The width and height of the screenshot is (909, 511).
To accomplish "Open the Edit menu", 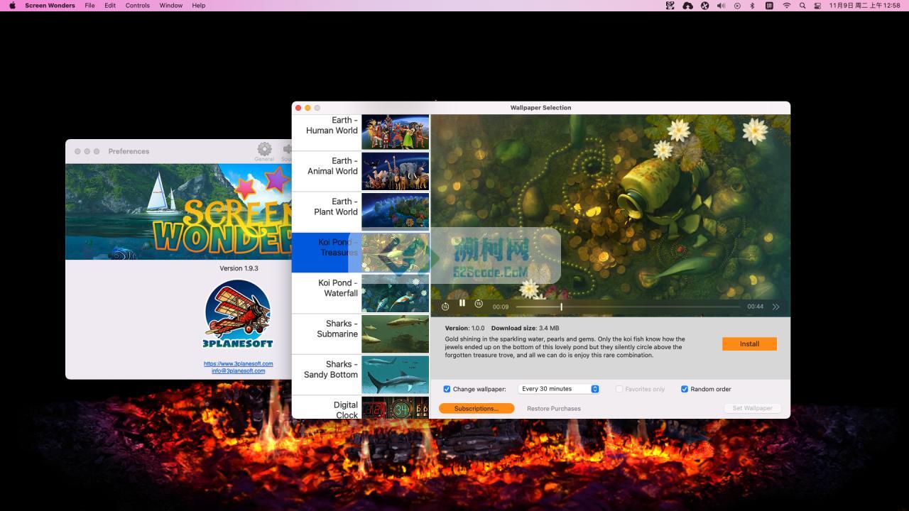I will 110,5.
